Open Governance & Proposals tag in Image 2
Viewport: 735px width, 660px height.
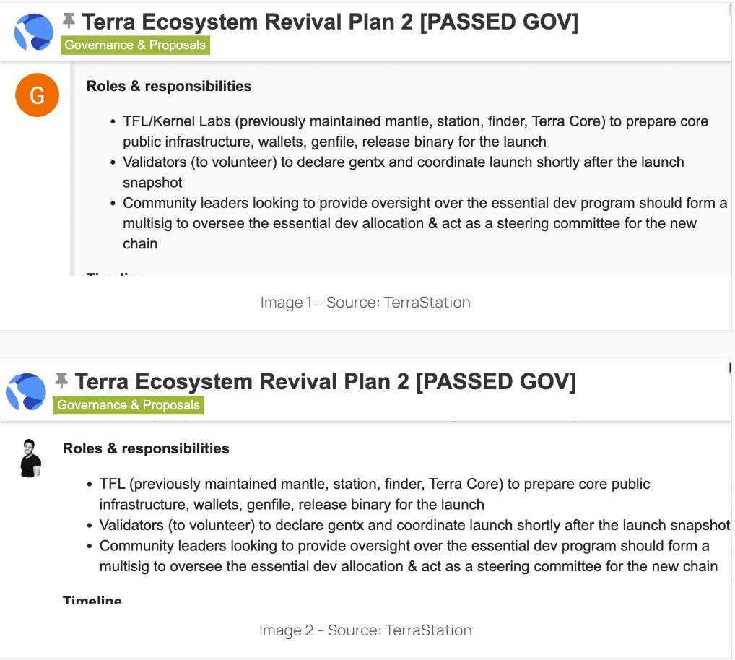pos(129,405)
